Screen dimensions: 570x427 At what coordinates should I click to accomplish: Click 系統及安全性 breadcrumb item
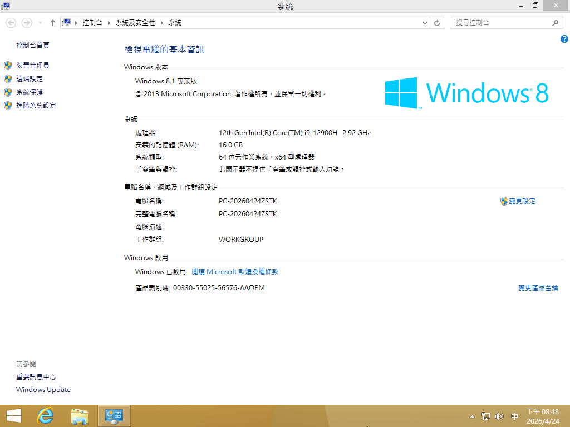point(135,23)
